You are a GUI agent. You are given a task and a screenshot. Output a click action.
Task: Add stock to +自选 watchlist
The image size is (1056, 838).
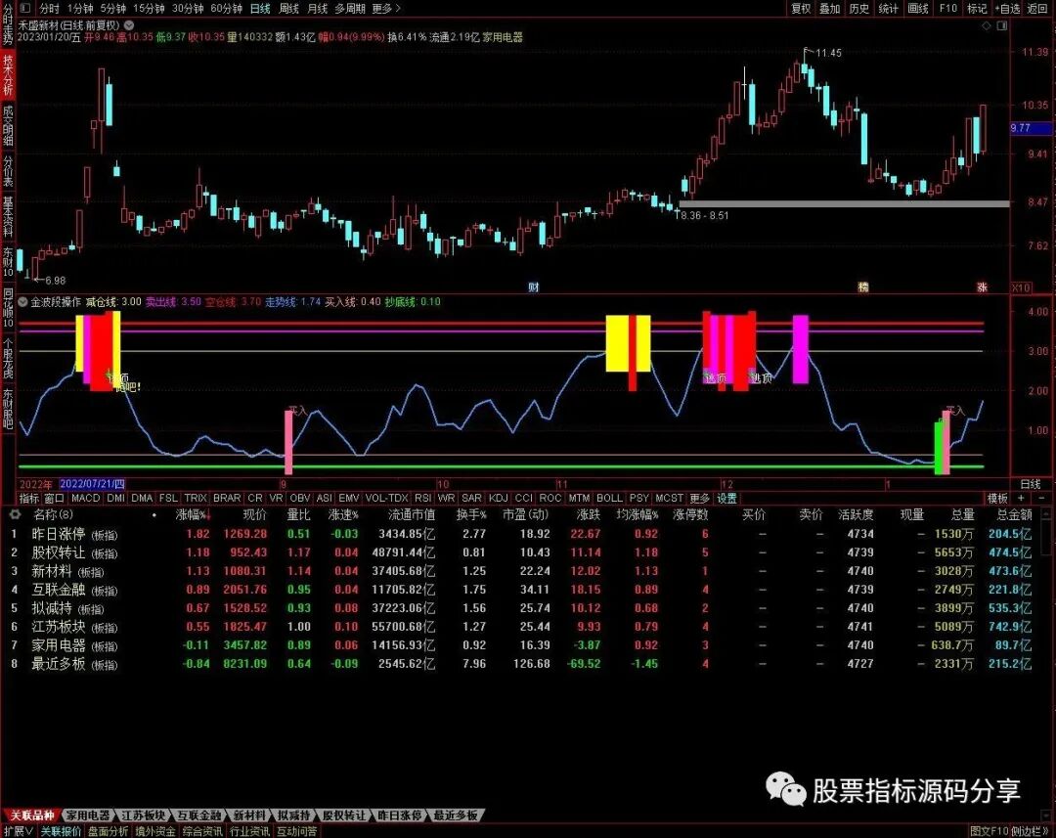[1007, 8]
